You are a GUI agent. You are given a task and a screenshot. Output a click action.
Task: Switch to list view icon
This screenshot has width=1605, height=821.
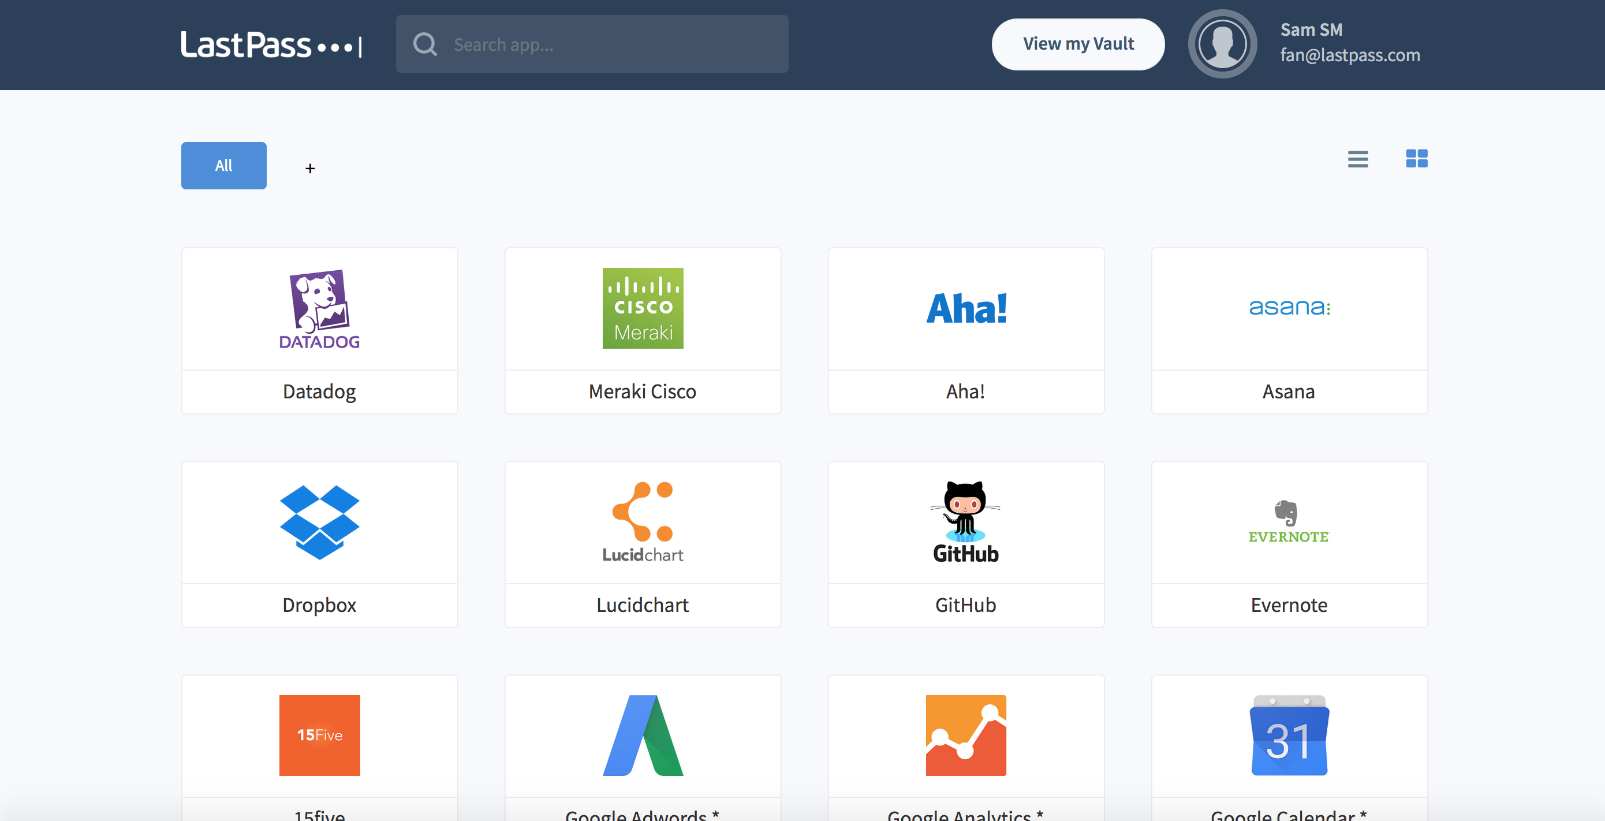pos(1358,159)
